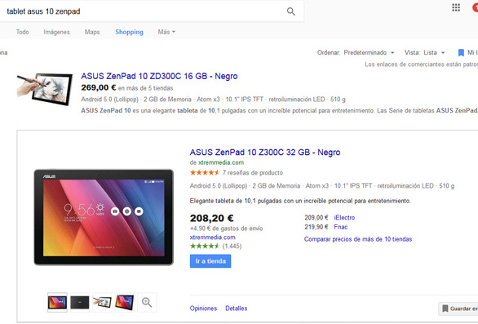Click xtremmedia.com link under product title
This screenshot has width=478, height=324.
[x=221, y=162]
